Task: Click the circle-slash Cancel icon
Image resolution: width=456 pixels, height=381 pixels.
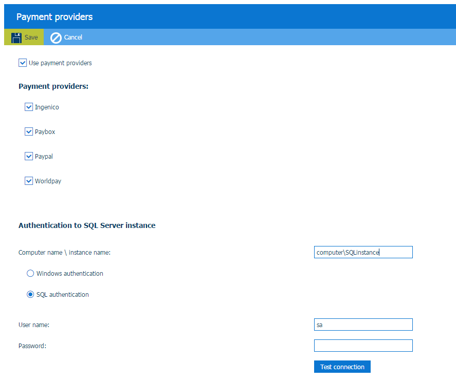Action: (x=56, y=37)
